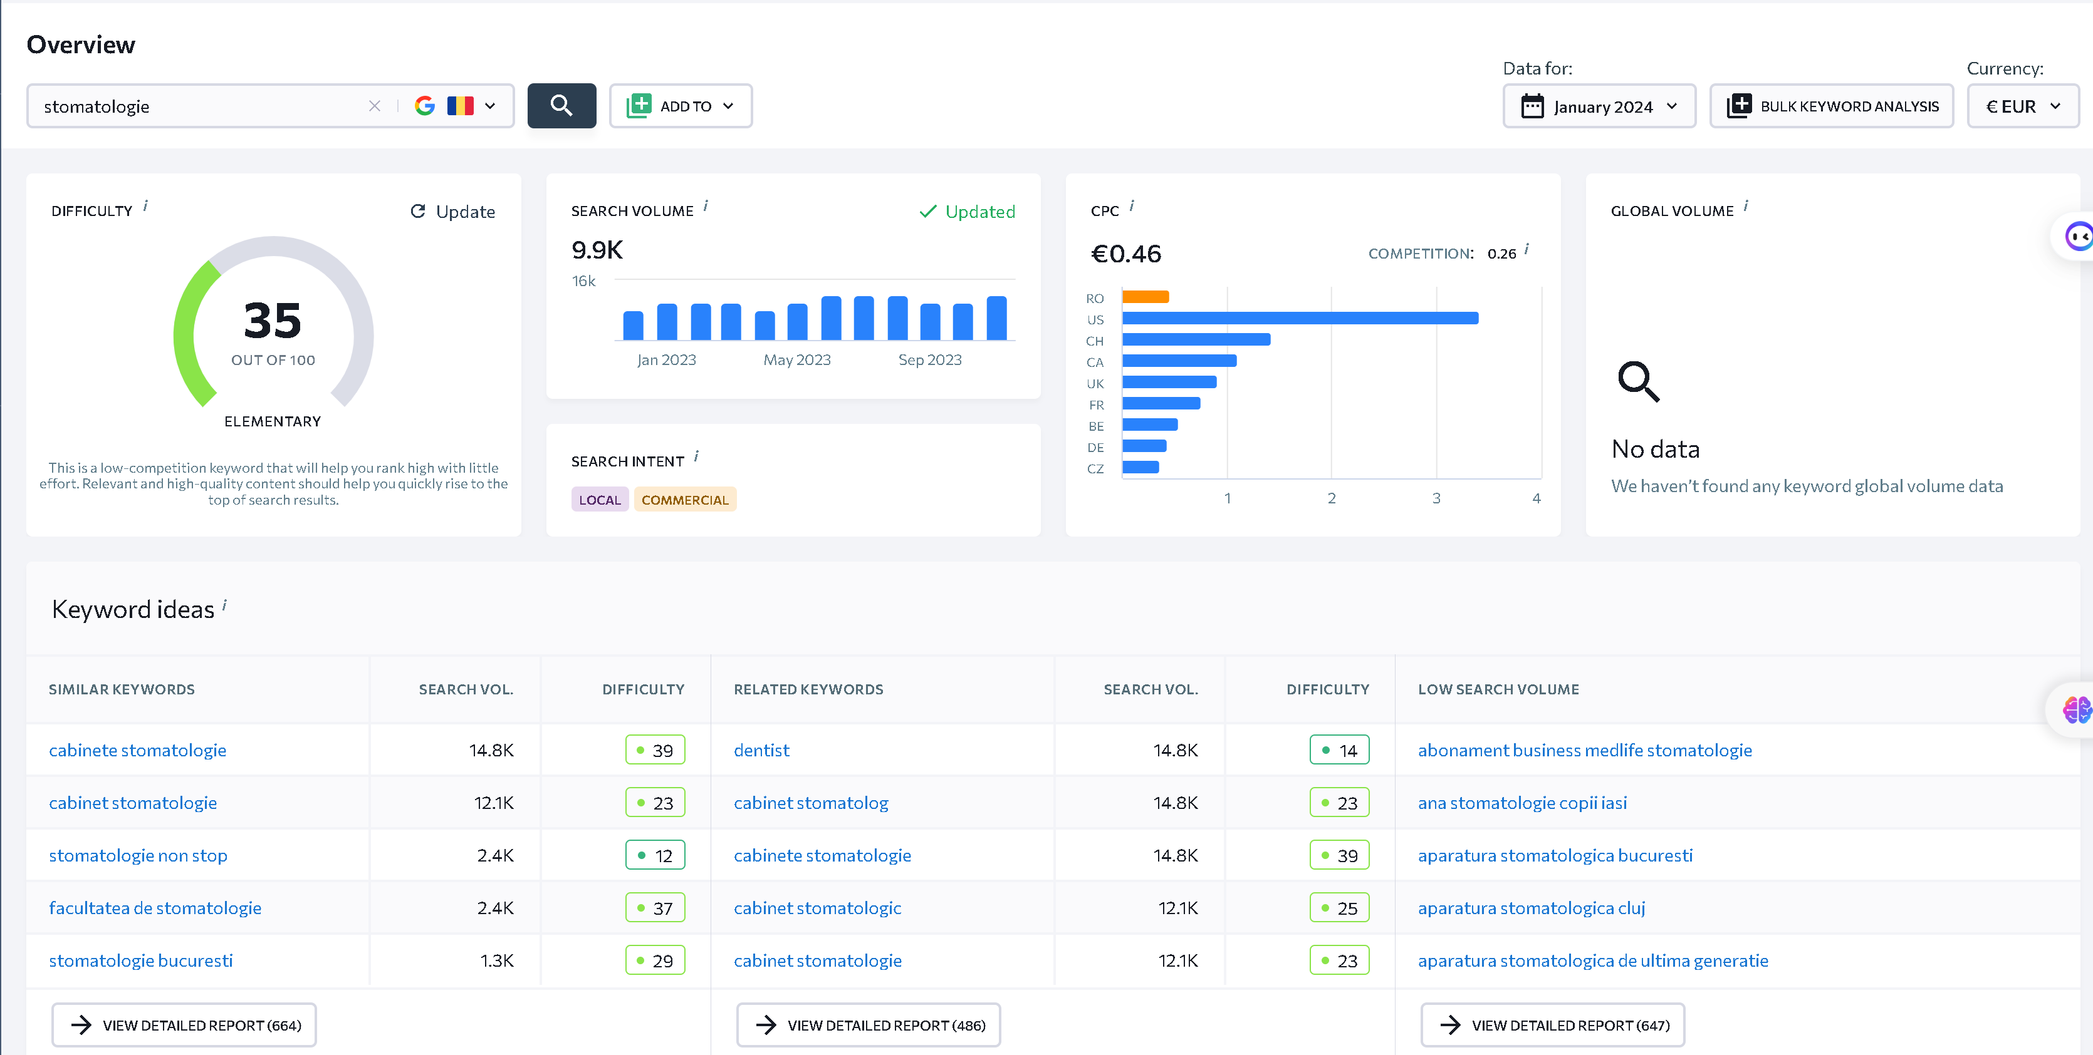Clear the stomatologie keyword with X
This screenshot has width=2093, height=1055.
(375, 106)
